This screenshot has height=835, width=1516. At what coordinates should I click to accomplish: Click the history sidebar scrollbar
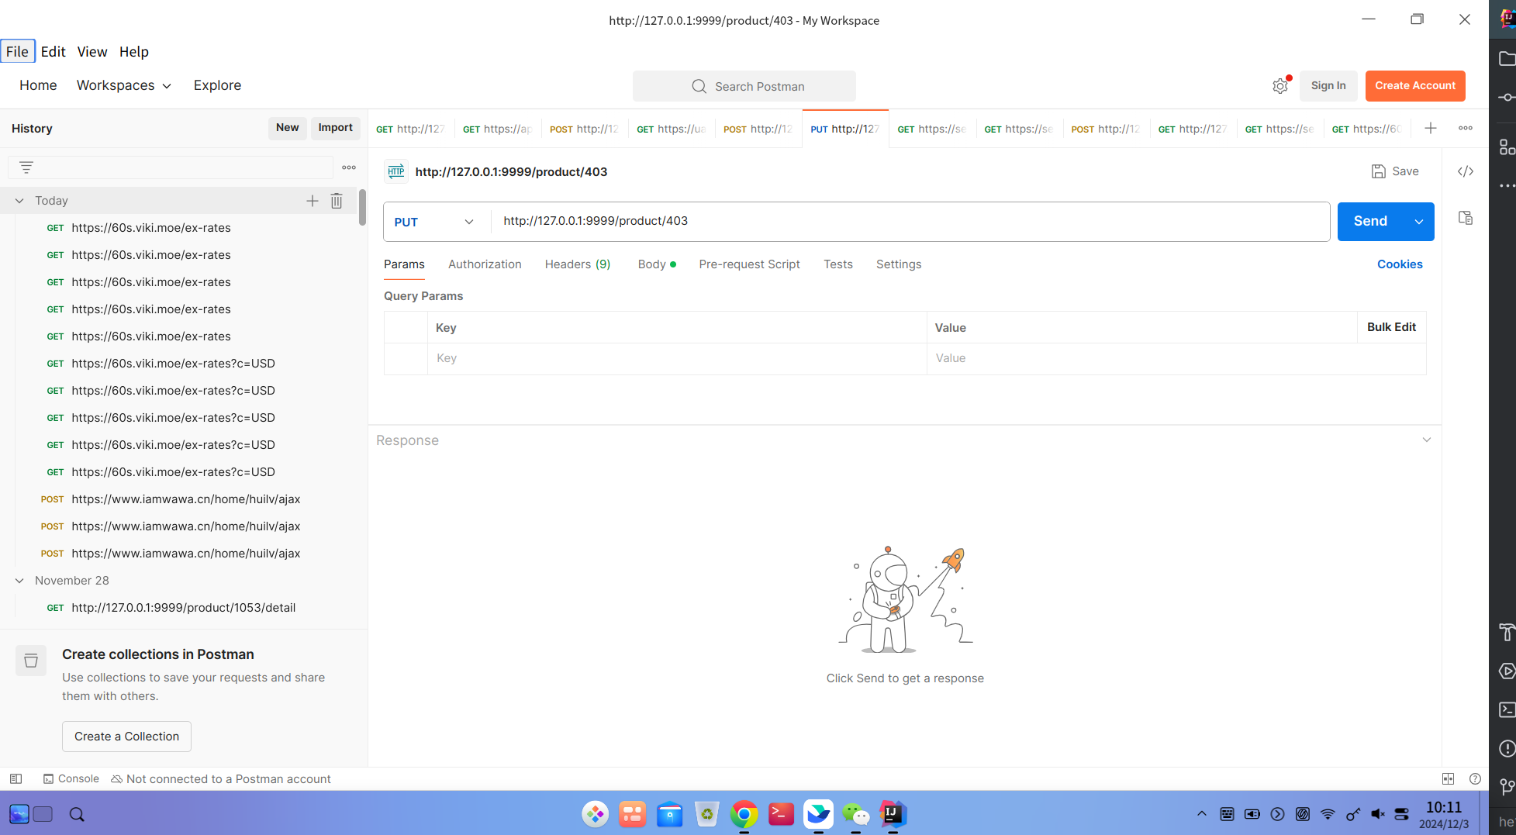[x=362, y=207]
